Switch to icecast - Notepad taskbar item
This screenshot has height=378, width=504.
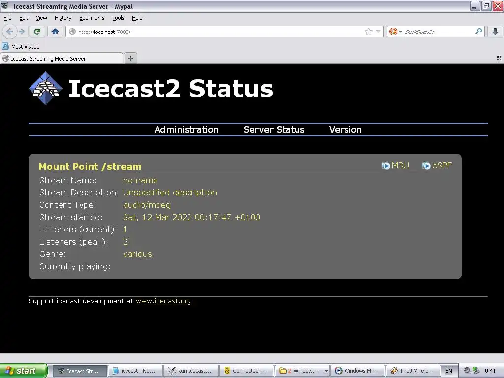135,371
